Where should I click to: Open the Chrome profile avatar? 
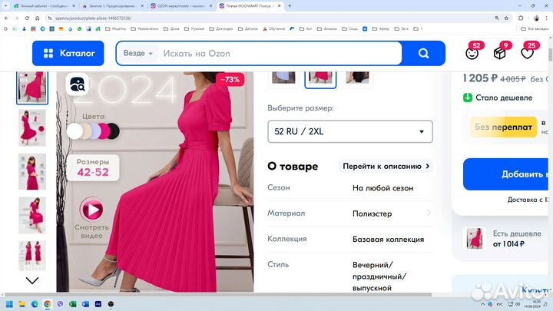[x=536, y=18]
